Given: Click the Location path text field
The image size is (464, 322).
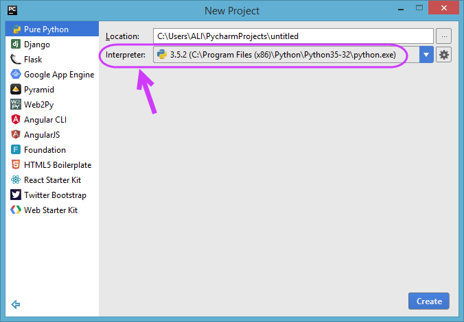Looking at the screenshot, I should click(293, 36).
